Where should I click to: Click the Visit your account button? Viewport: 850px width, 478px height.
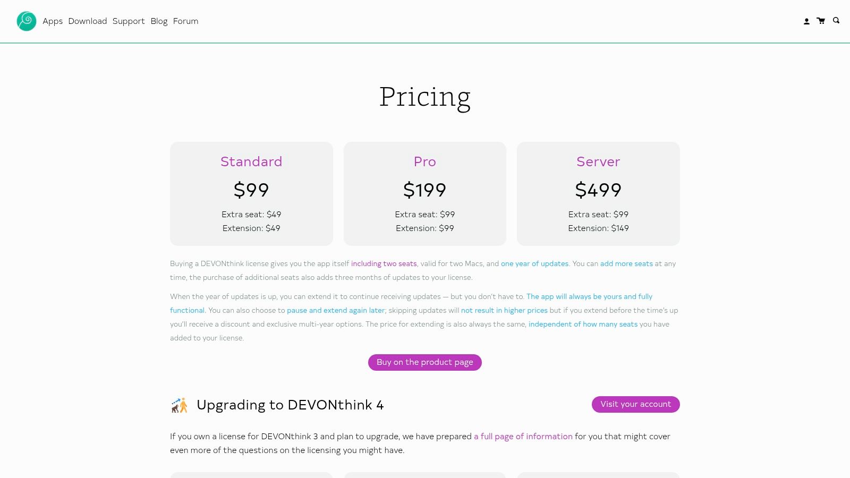pyautogui.click(x=635, y=404)
